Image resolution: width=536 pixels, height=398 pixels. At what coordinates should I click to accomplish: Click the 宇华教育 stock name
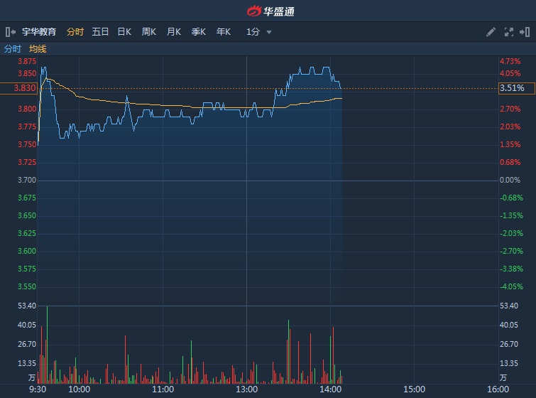pyautogui.click(x=39, y=32)
